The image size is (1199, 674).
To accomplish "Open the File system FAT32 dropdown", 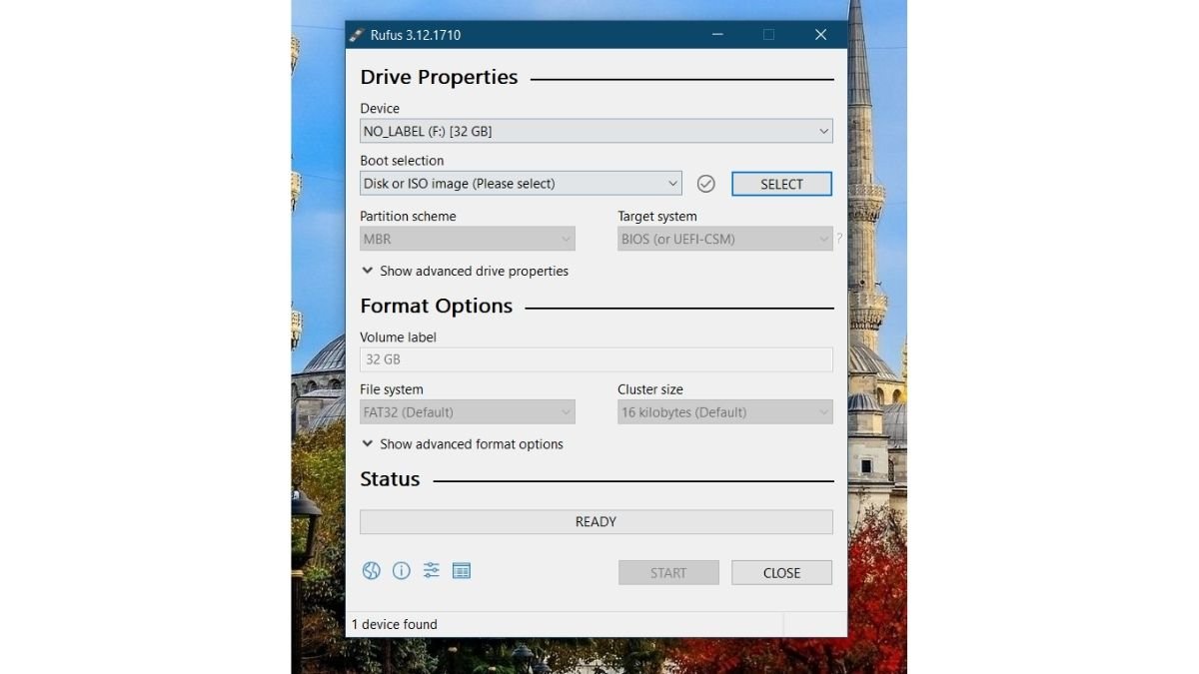I will tap(468, 412).
